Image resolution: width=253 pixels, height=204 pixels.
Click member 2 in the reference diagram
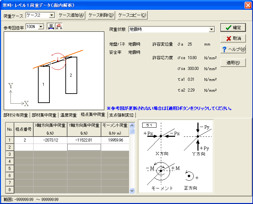click(x=71, y=75)
